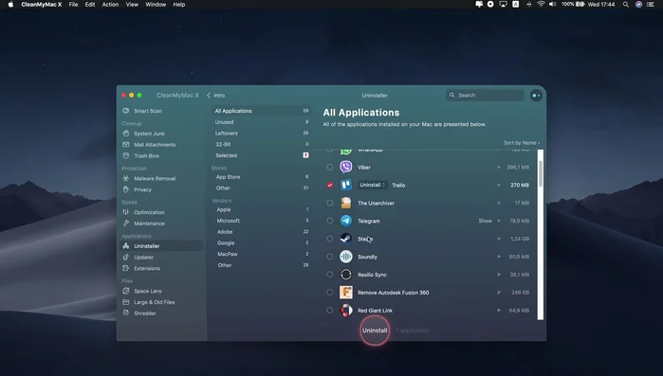663x376 pixels.
Task: Expand Steam details arrow
Action: (499, 239)
